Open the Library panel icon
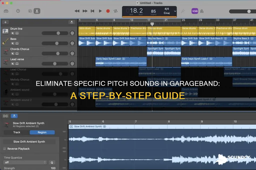This screenshot has width=256, height=170. coord(6,11)
